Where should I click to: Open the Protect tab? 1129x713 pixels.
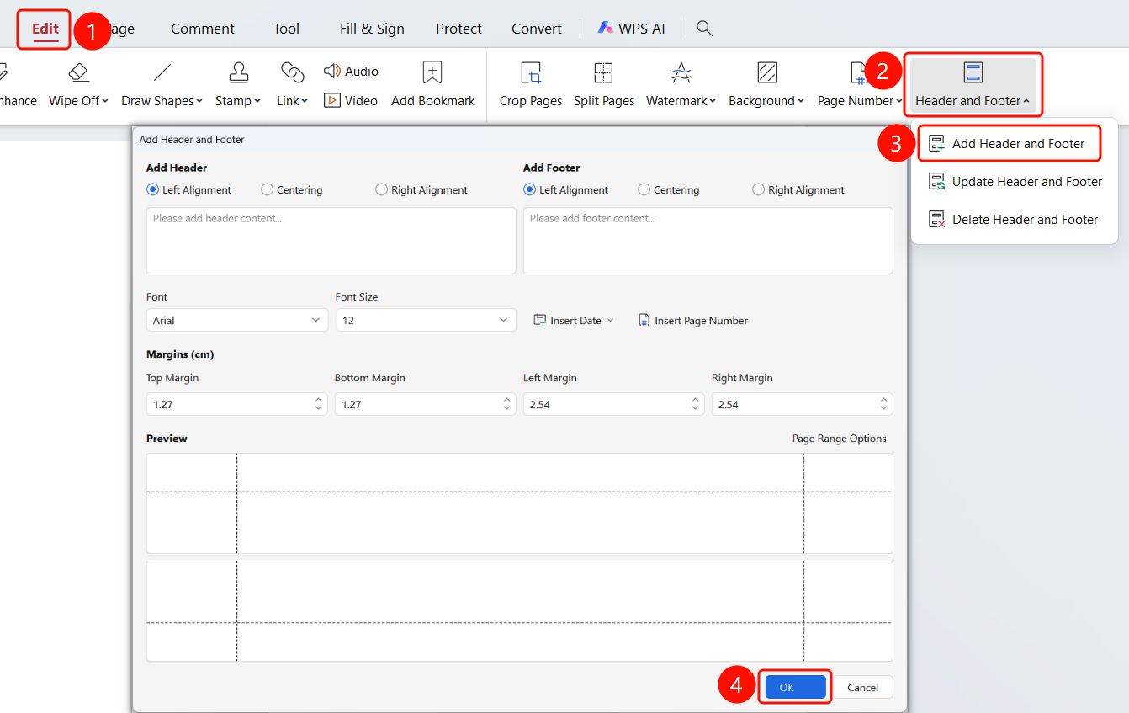coord(458,29)
